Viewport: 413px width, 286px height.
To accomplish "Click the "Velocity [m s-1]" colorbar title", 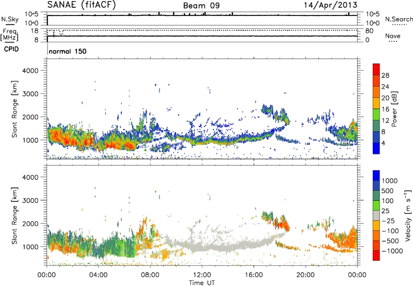I will point(408,215).
